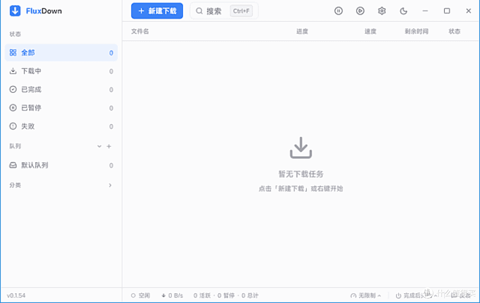
Task: Click the version v0.1.54 label
Action: pyautogui.click(x=16, y=295)
